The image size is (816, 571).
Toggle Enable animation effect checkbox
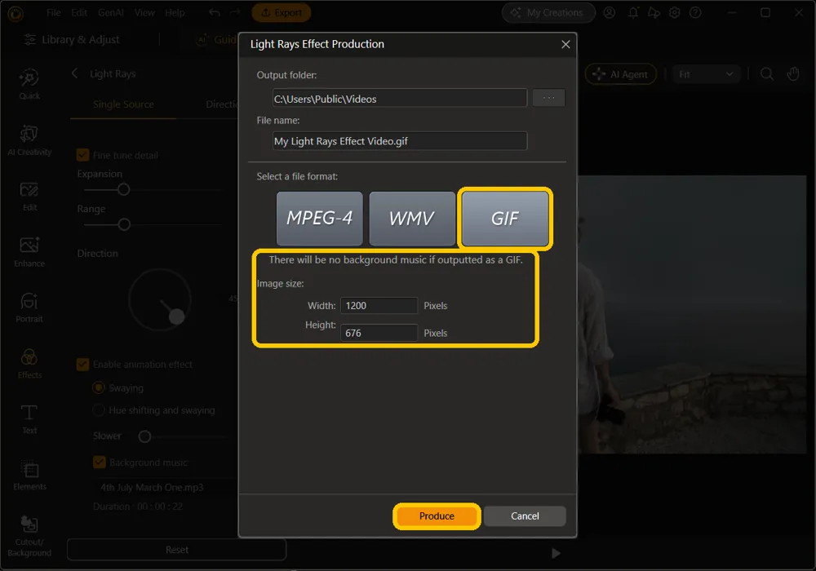coord(82,365)
